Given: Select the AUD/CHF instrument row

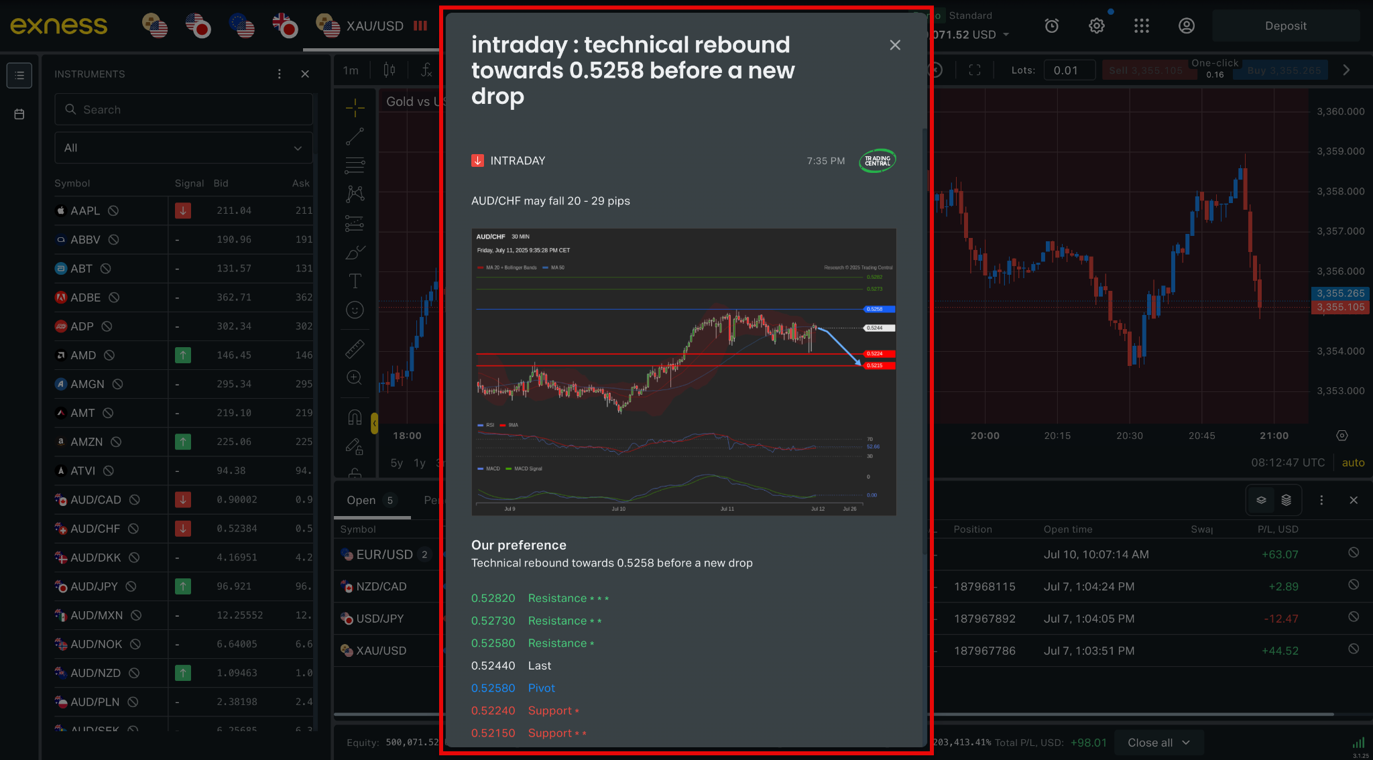Looking at the screenshot, I should pyautogui.click(x=184, y=529).
